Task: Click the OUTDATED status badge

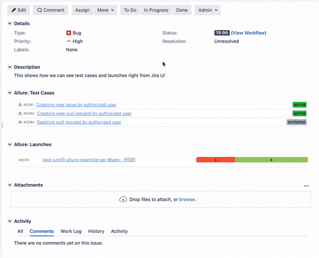Action: (297, 122)
